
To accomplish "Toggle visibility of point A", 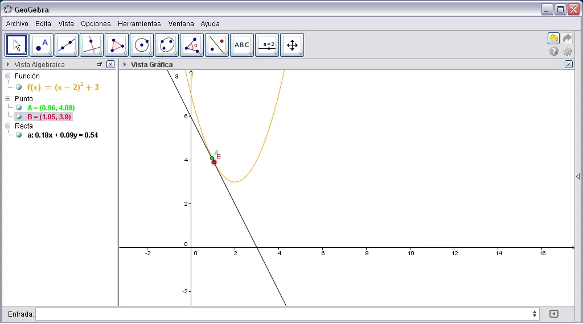I will [19, 107].
